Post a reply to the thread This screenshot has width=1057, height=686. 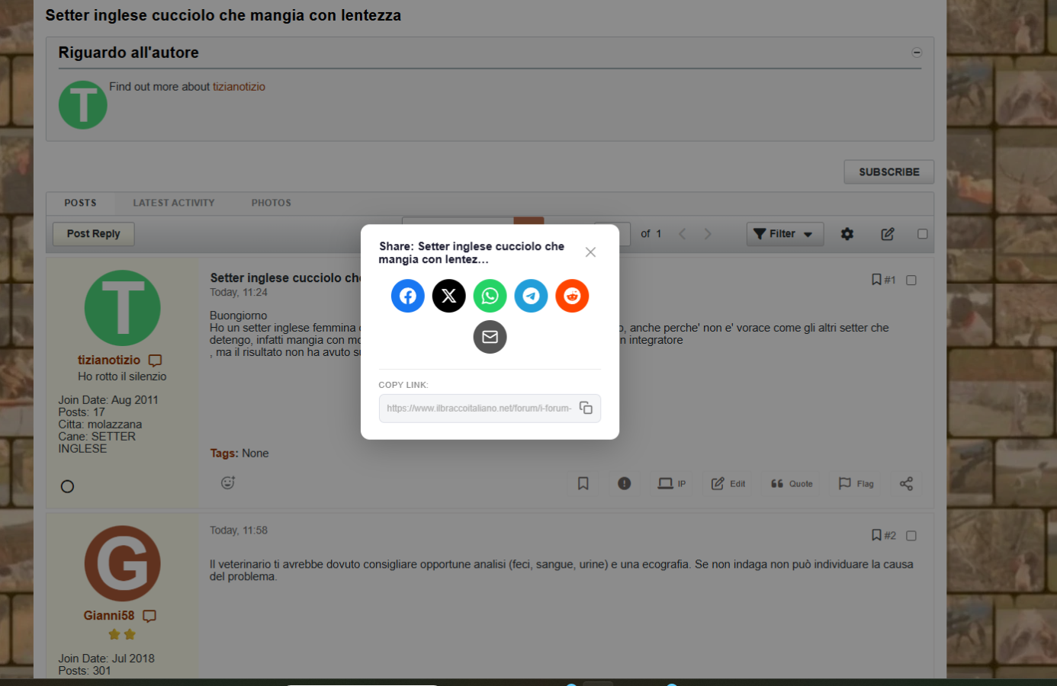94,234
